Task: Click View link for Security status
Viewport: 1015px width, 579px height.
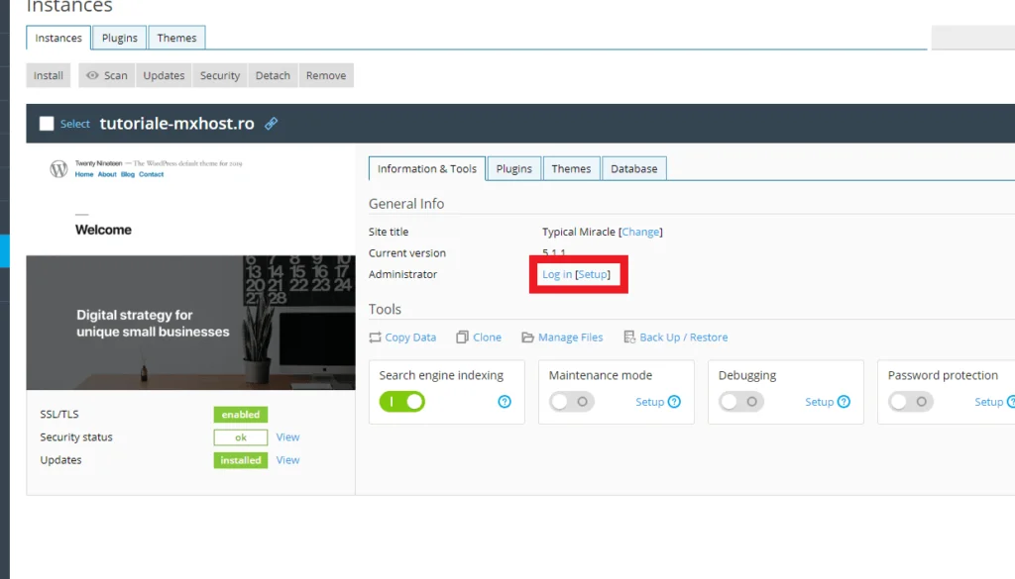Action: point(287,437)
